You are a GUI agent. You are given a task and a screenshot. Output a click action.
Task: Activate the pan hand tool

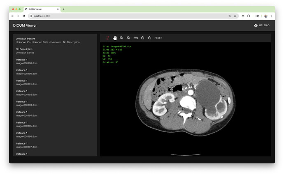[x=115, y=38]
